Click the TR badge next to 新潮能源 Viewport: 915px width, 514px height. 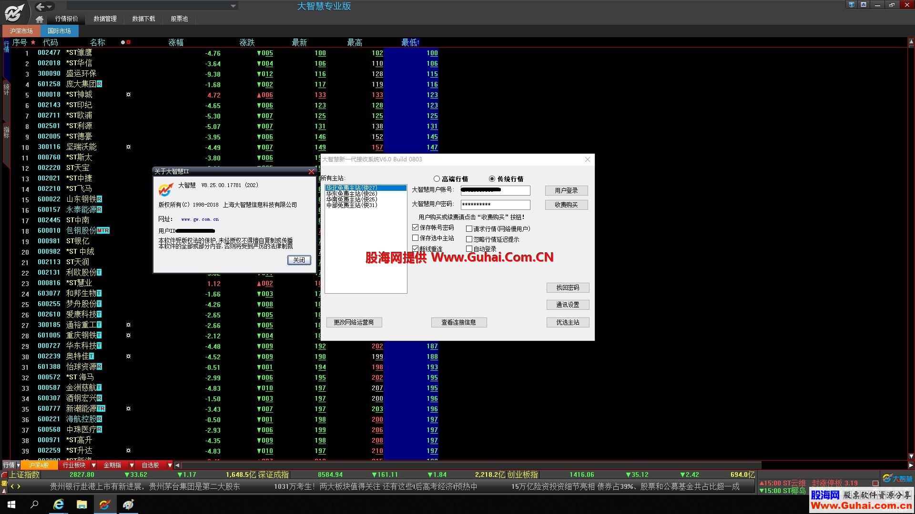click(x=101, y=408)
